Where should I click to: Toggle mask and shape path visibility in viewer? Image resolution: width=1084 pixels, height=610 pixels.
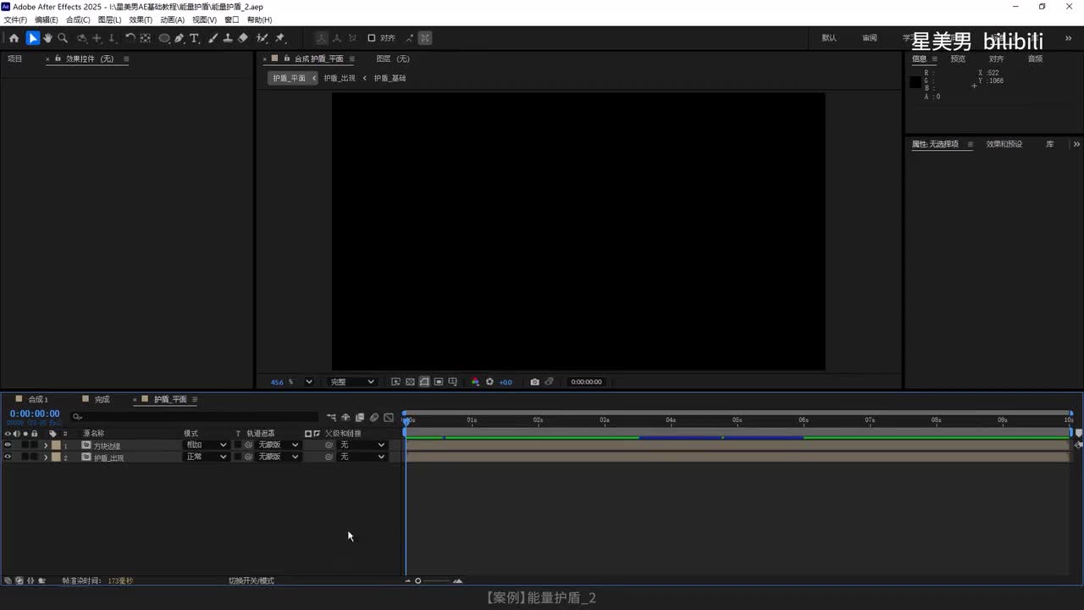(424, 382)
